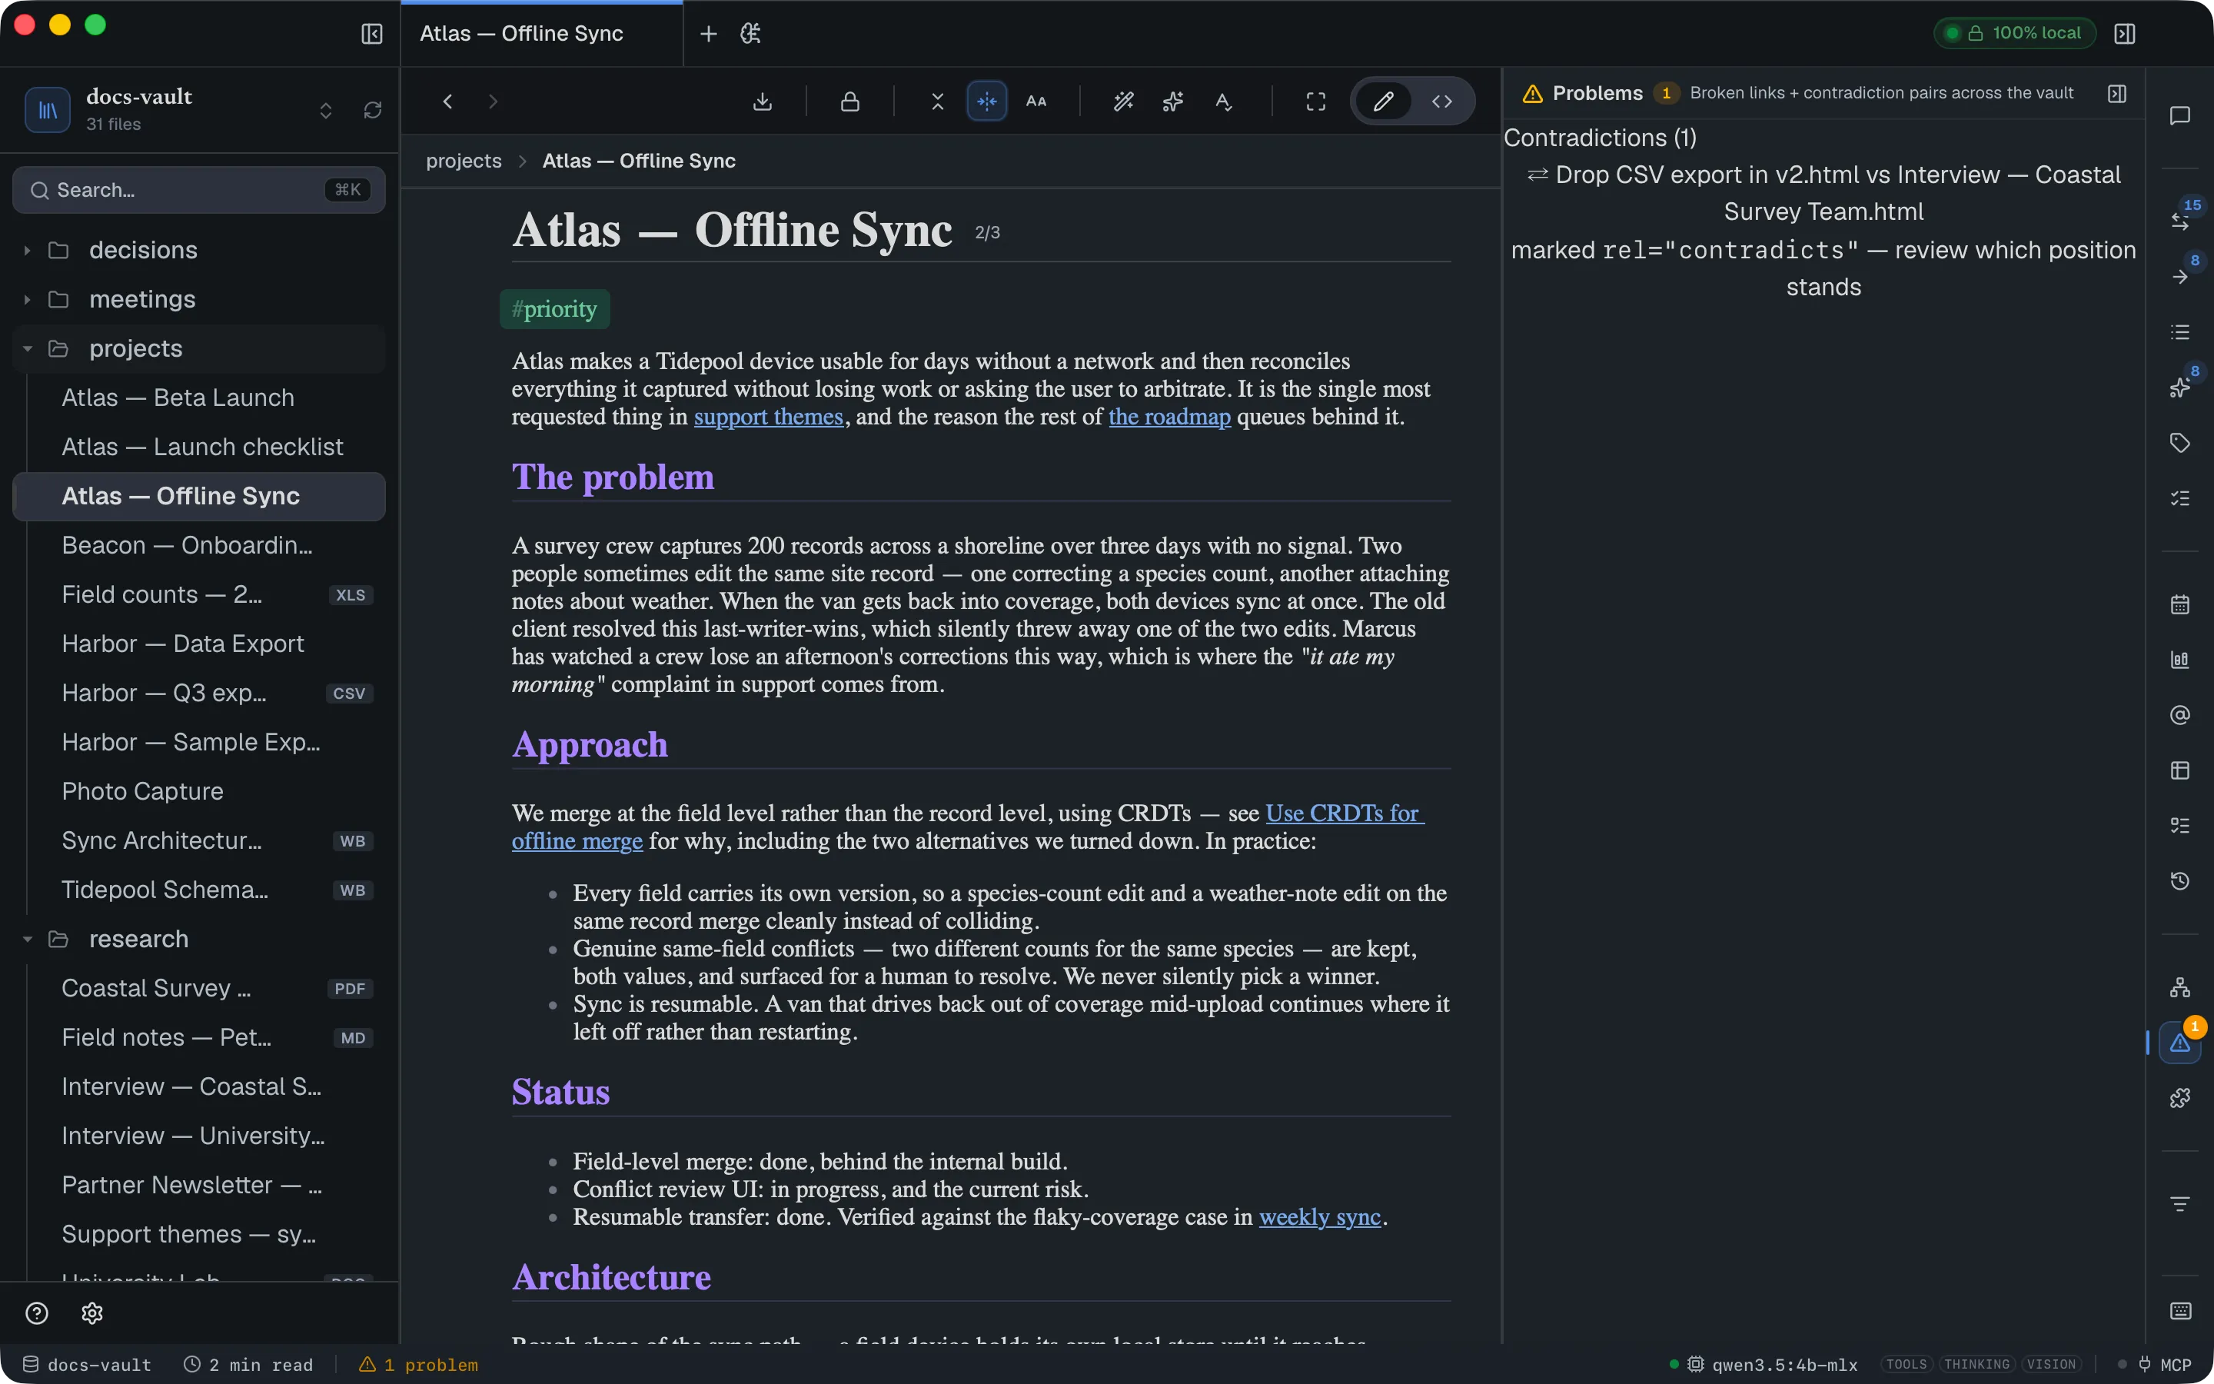Click the AA text size icon
The height and width of the screenshot is (1384, 2214).
tap(1036, 101)
